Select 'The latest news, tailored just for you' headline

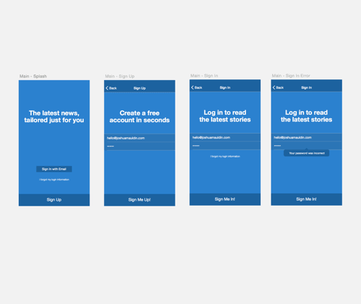coord(54,116)
